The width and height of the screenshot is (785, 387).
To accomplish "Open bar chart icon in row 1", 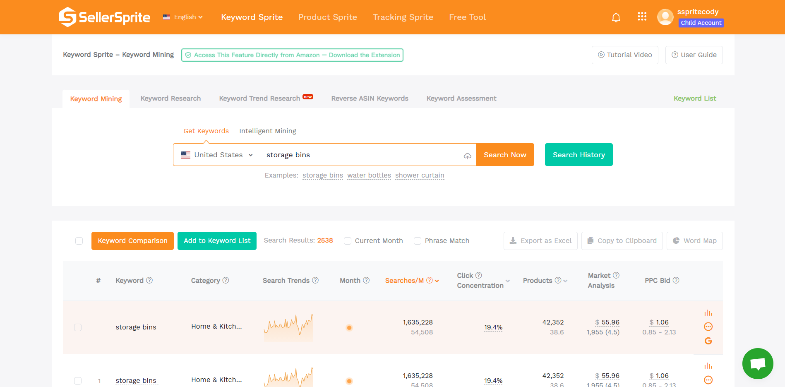I will coord(708,366).
